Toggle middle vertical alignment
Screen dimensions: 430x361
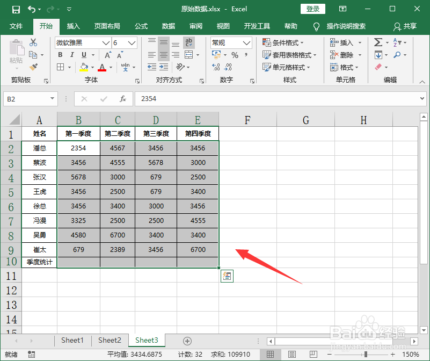[164, 42]
